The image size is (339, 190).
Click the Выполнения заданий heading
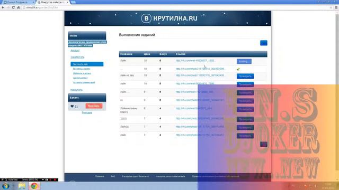tap(137, 35)
